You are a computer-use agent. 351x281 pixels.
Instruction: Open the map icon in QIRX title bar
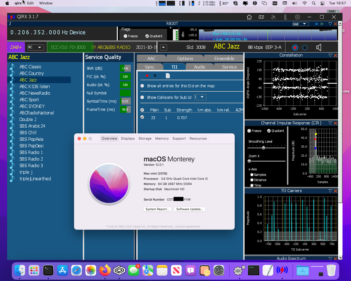click(x=261, y=17)
